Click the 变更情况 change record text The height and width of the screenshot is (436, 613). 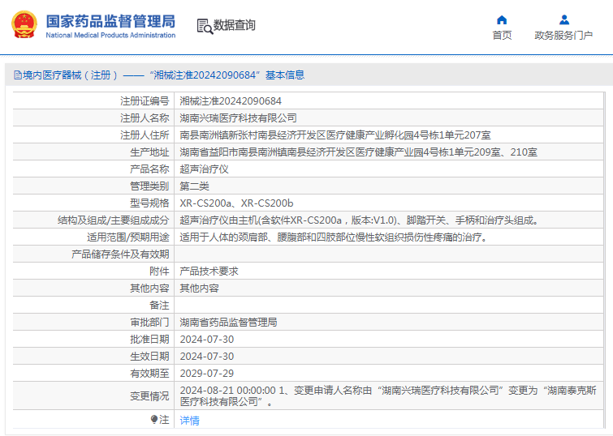click(x=388, y=395)
